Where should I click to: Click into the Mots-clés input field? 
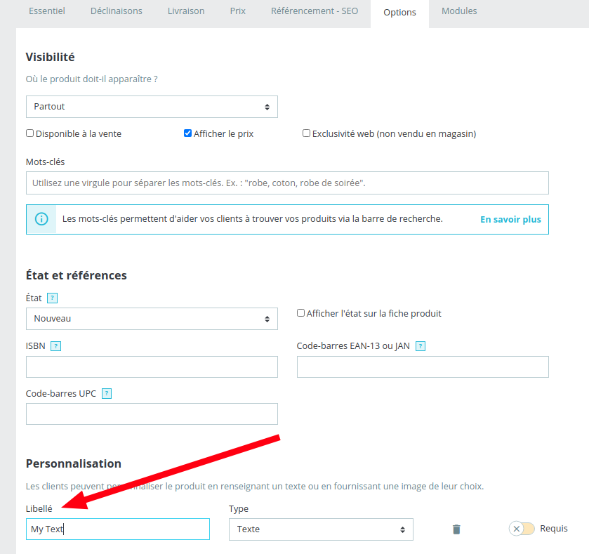287,183
